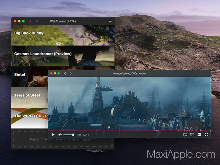Screen dimensions: 220x165
Task: Select the Sintel torrent row
Action: click(x=30, y=77)
